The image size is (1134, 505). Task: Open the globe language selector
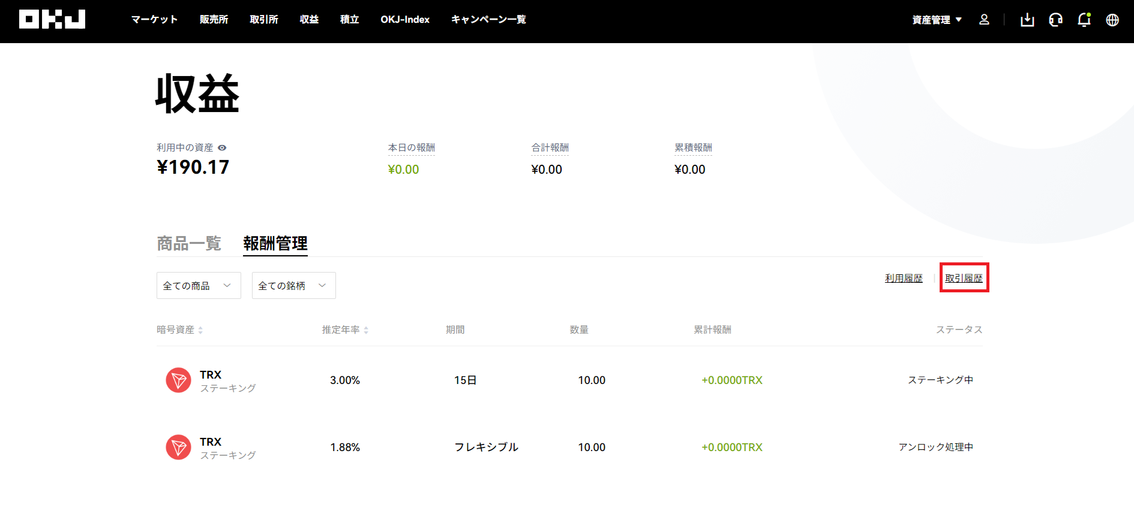coord(1112,20)
